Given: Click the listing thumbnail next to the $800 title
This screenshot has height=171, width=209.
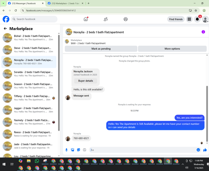Looking at the screenshot, I should point(67,41).
